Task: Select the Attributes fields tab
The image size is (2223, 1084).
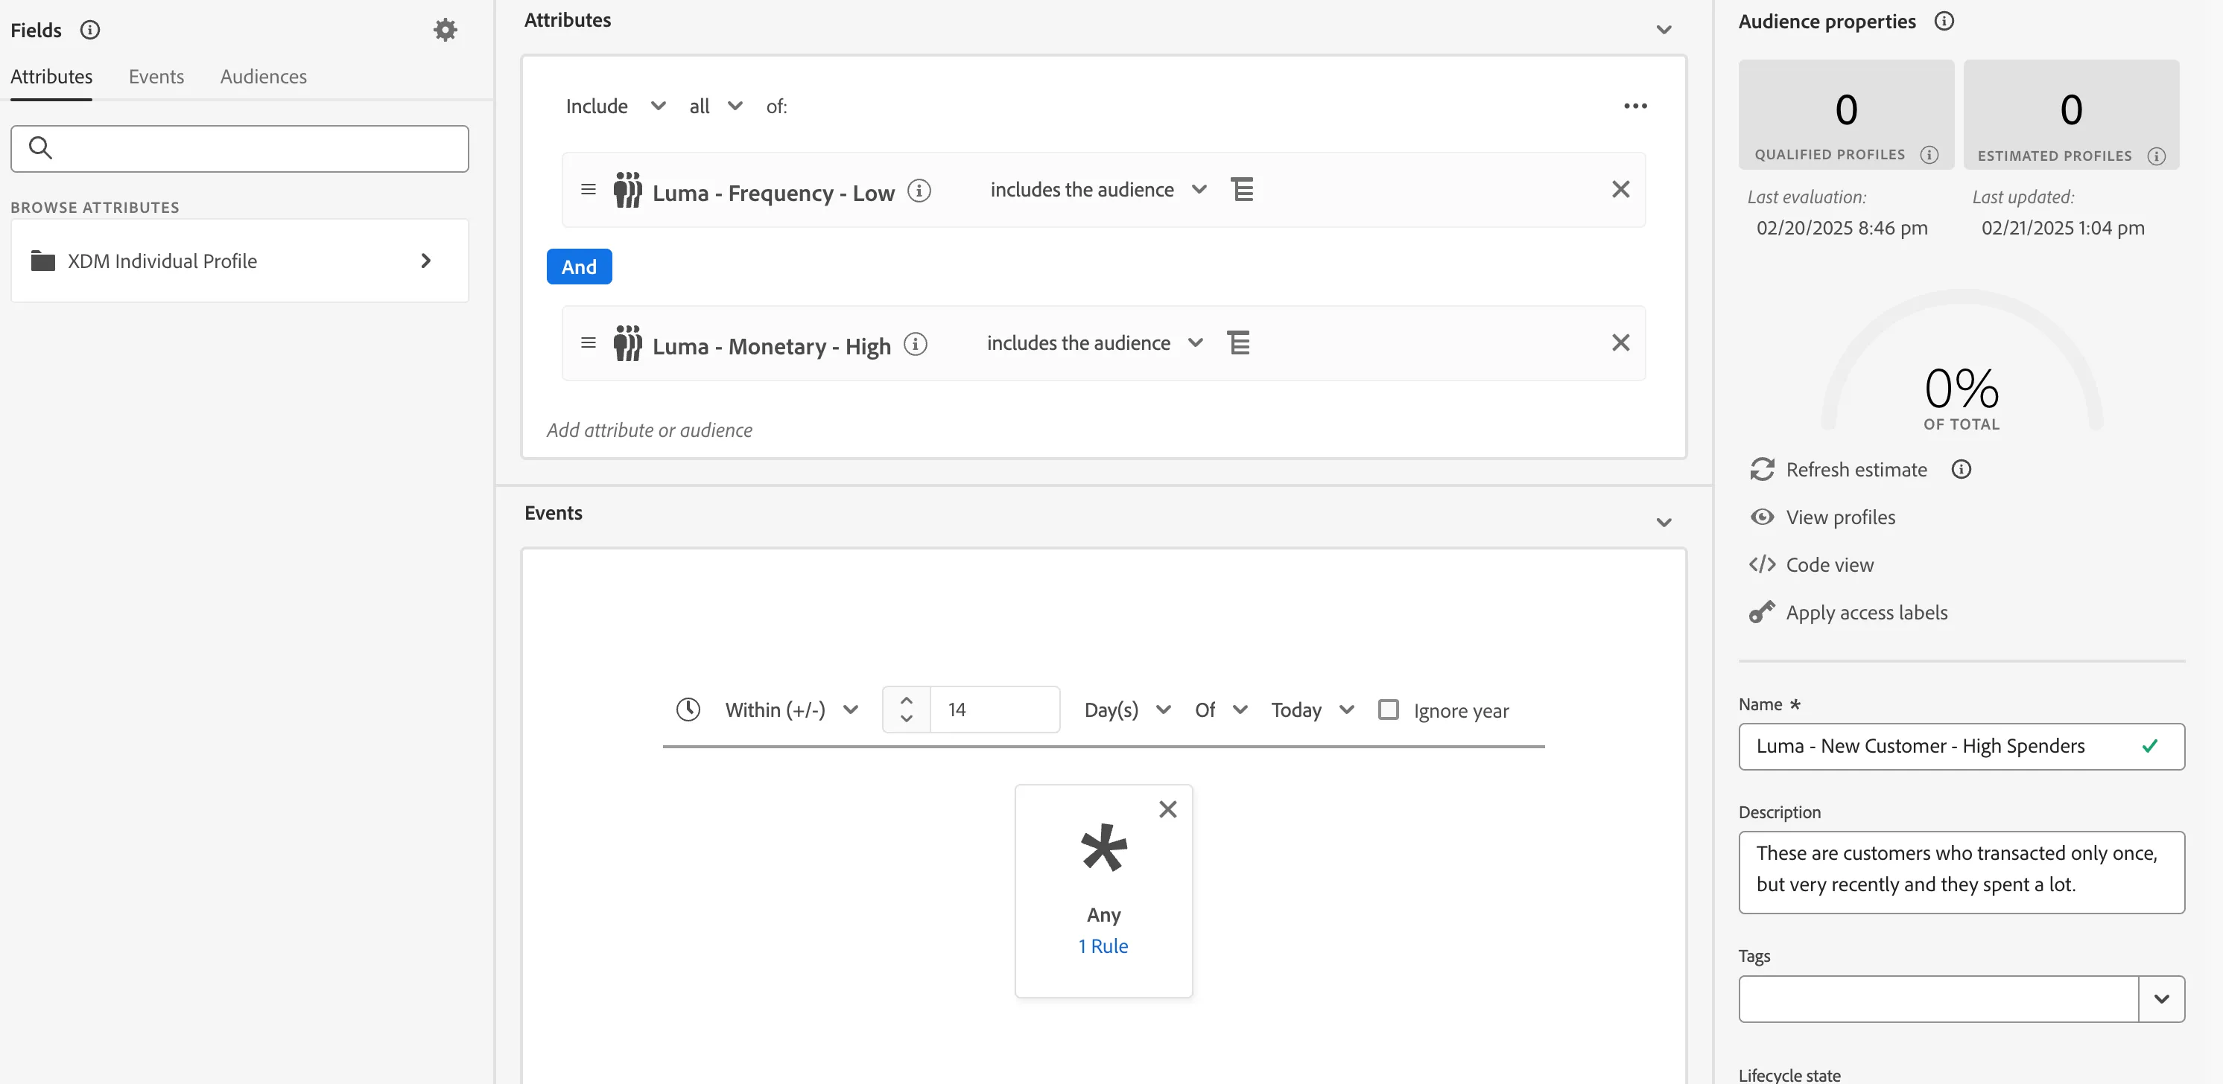Action: tap(51, 76)
